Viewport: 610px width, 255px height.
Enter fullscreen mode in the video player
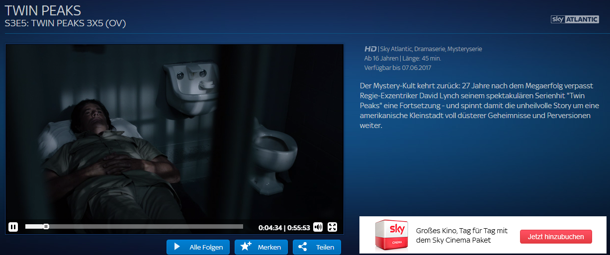pyautogui.click(x=333, y=227)
